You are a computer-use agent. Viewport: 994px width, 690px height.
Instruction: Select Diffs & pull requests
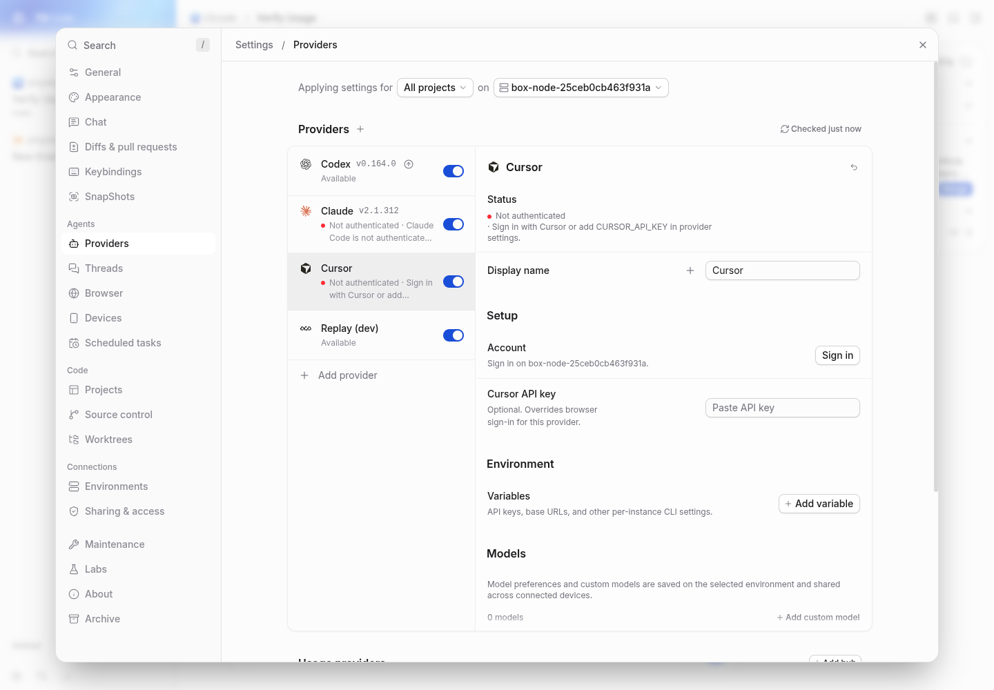tap(138, 147)
